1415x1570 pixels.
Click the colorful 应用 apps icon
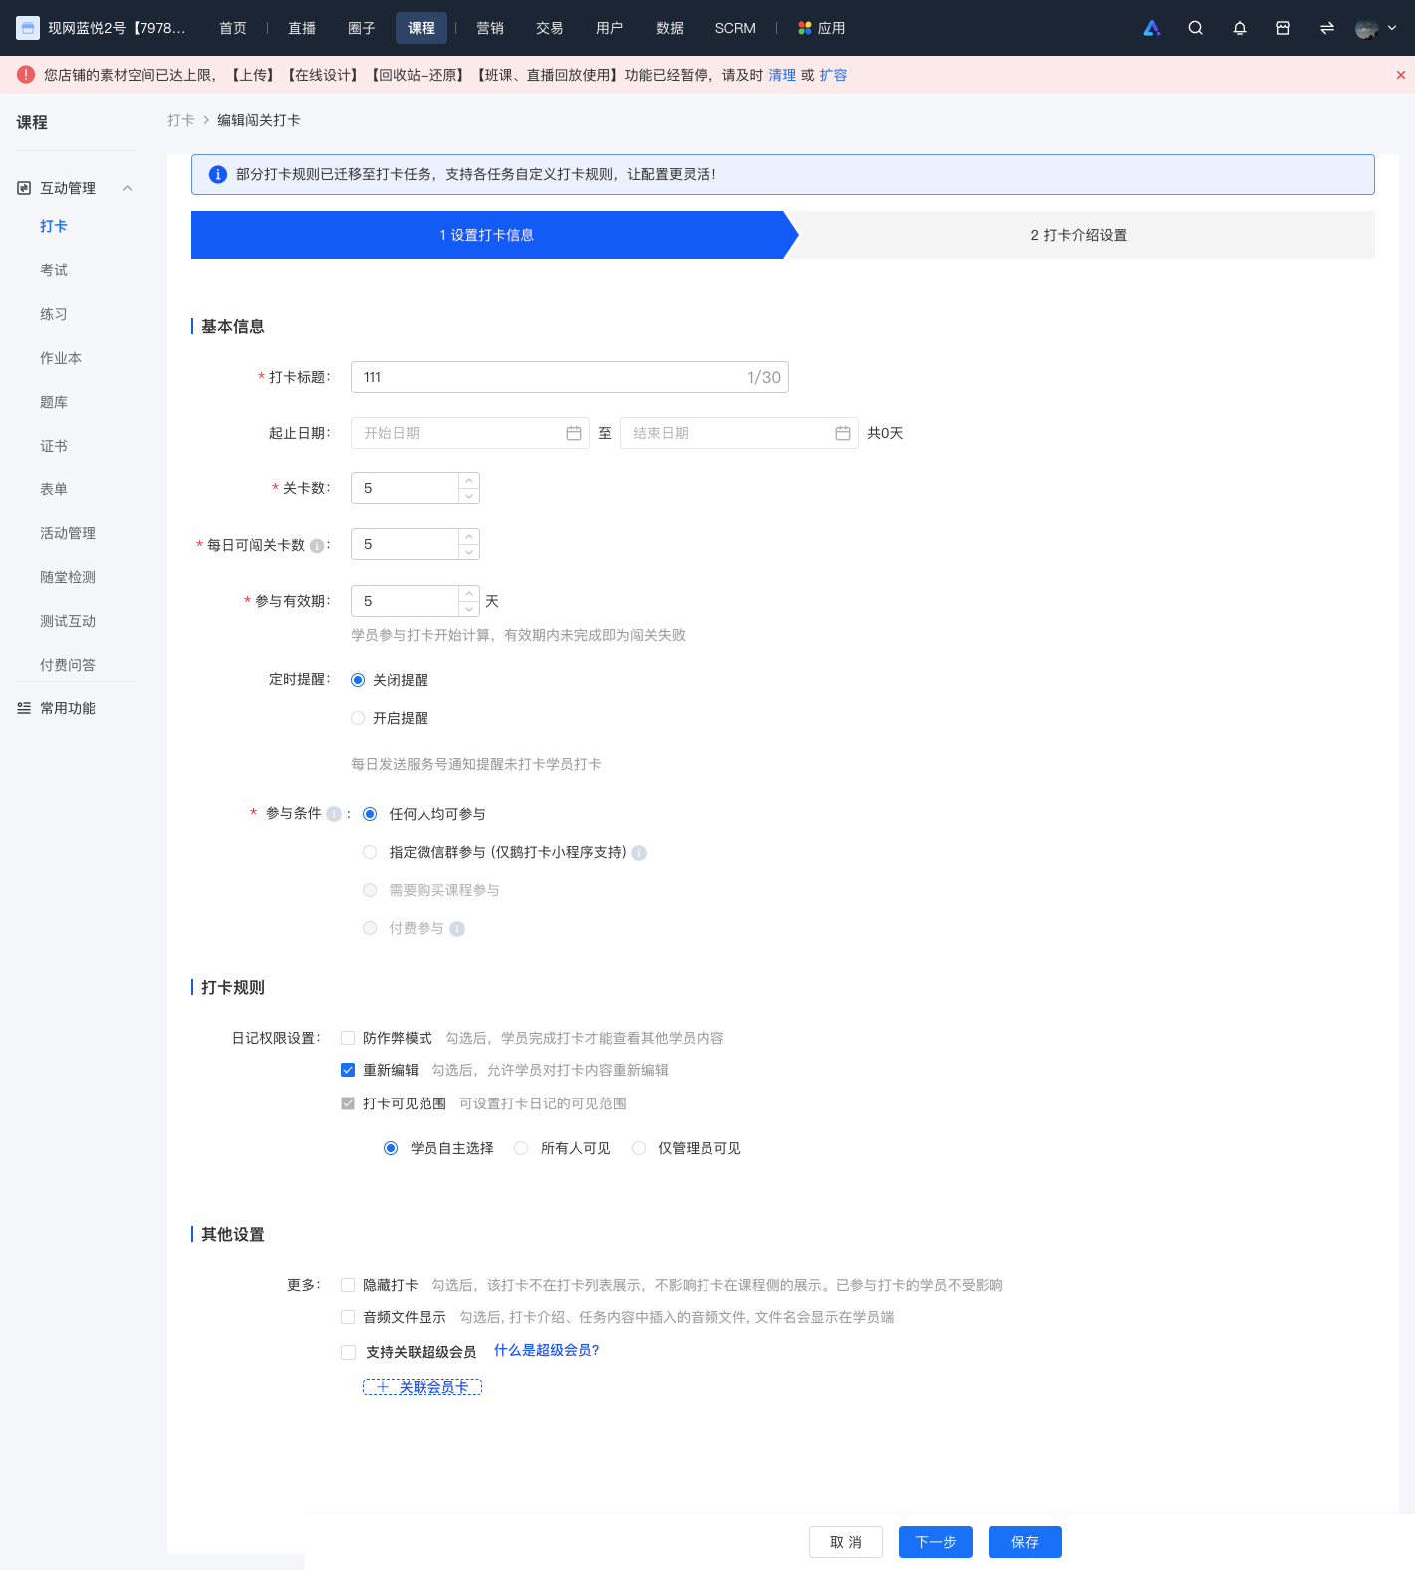[x=805, y=28]
